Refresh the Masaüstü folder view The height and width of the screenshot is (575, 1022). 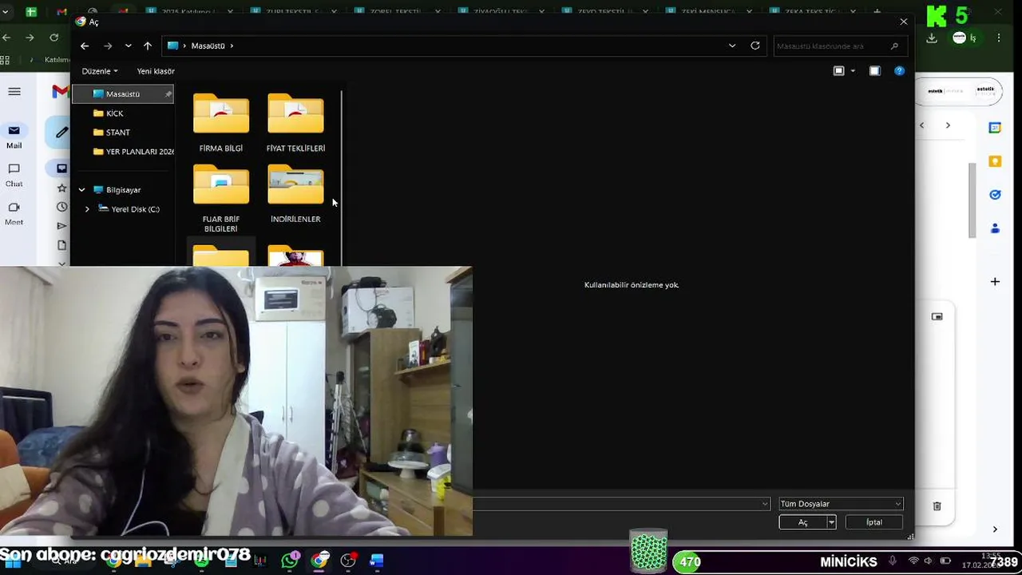click(x=755, y=46)
